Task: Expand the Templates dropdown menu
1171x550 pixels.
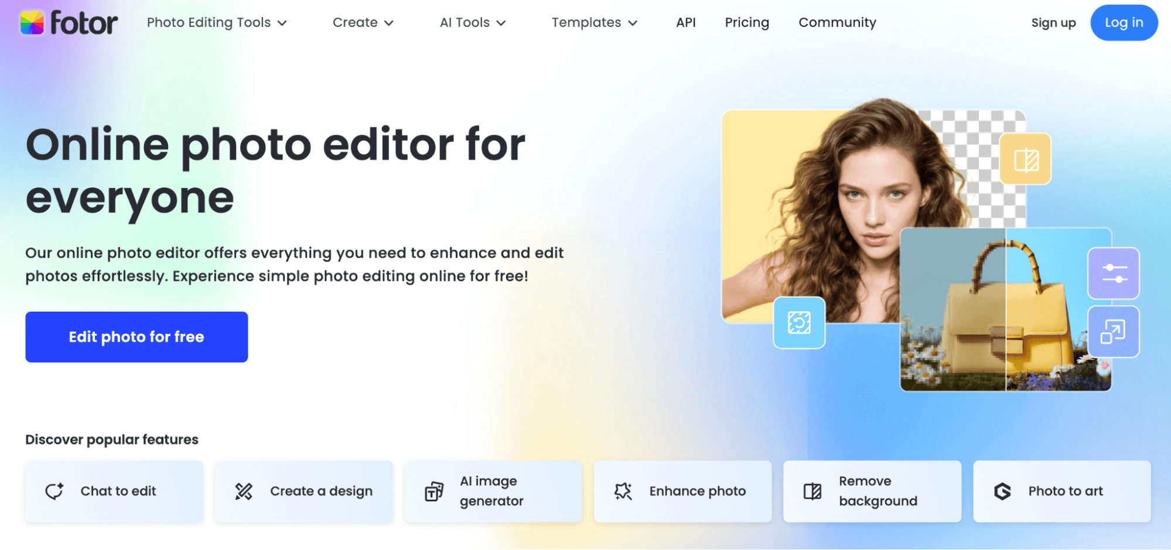Action: 594,23
